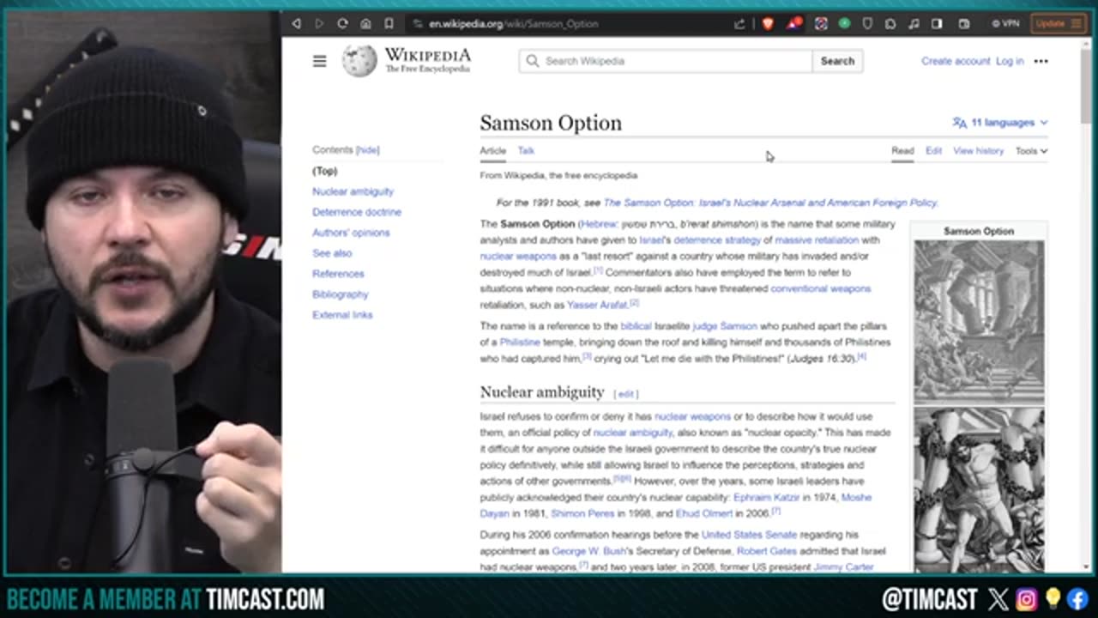
Task: Jump to Nuclear ambiguity in contents
Action: pyautogui.click(x=353, y=191)
